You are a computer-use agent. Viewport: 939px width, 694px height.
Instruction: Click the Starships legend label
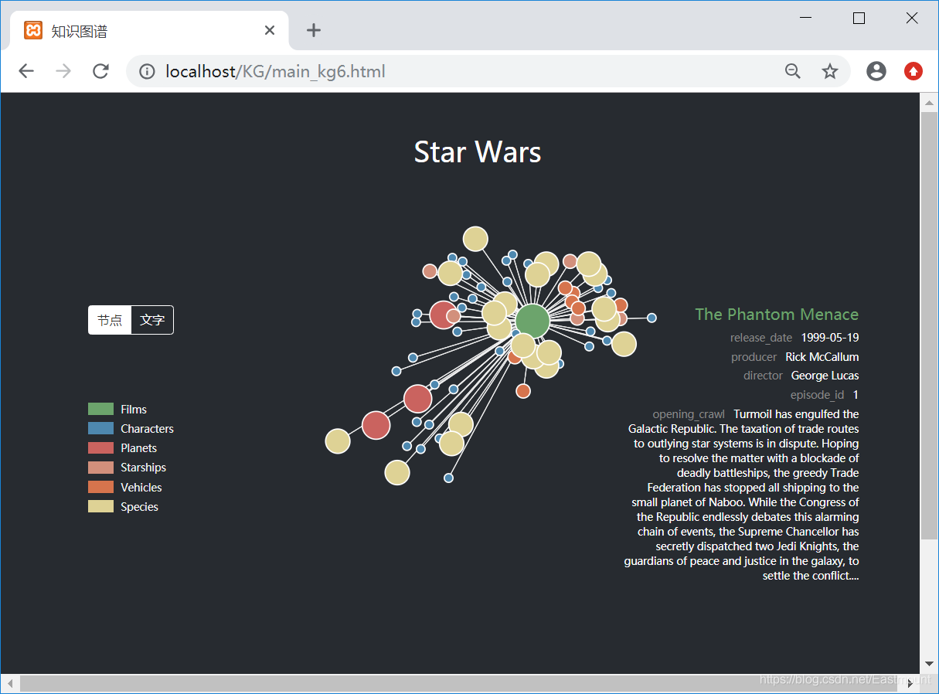[143, 468]
